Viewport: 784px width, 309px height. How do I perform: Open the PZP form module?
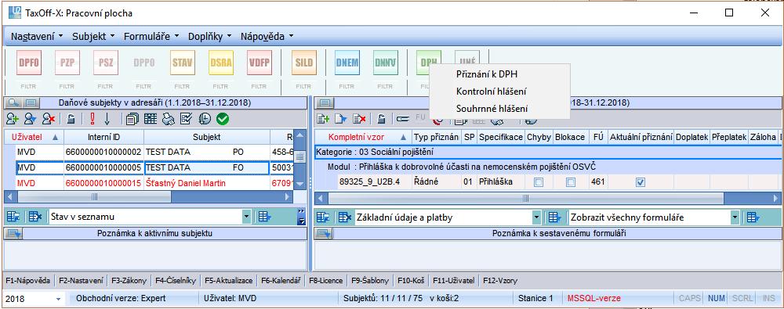[67, 63]
